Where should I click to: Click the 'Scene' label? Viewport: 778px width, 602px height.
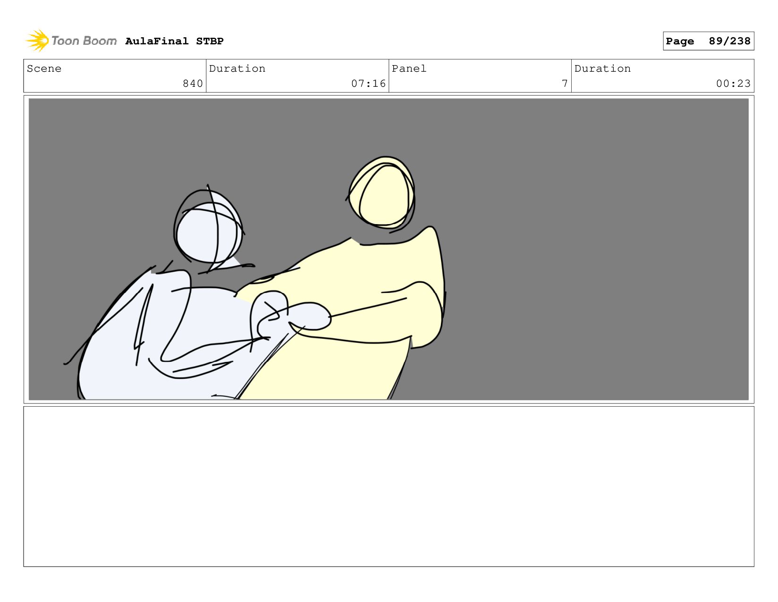(x=44, y=68)
